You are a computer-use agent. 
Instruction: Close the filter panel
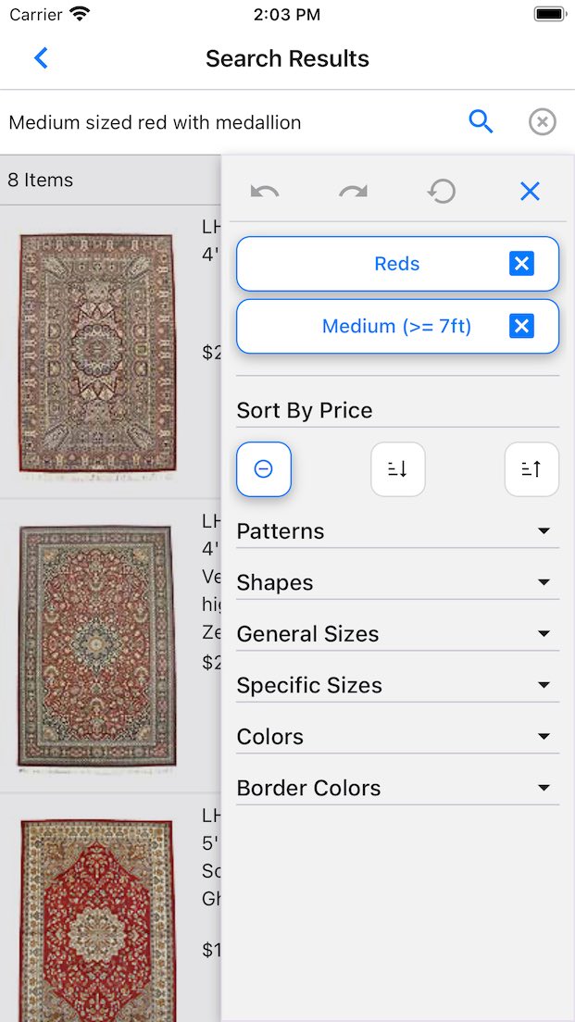click(x=530, y=192)
